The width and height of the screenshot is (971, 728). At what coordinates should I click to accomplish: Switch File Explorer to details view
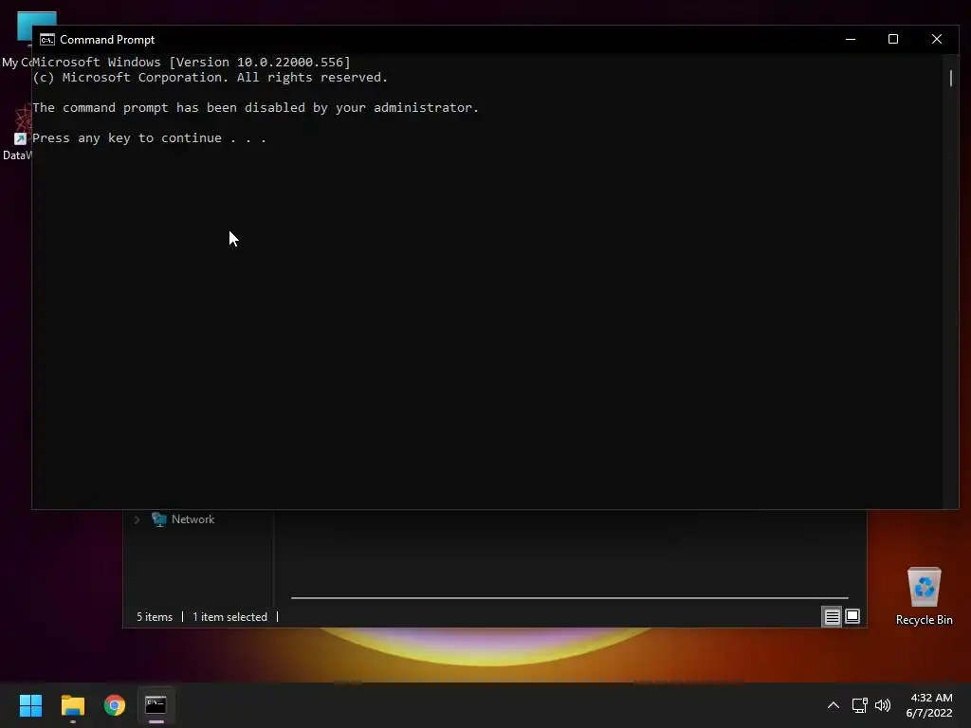pos(832,616)
